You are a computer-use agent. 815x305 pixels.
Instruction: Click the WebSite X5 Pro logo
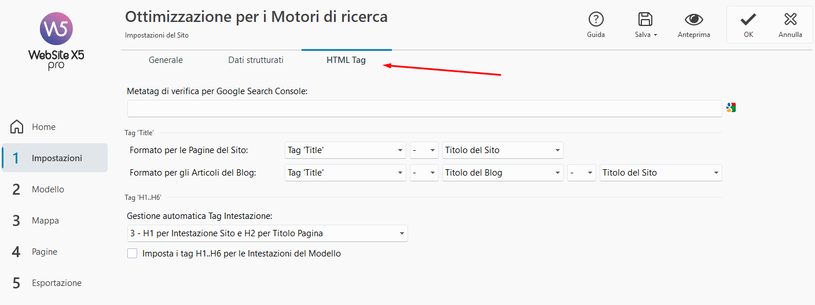click(56, 41)
